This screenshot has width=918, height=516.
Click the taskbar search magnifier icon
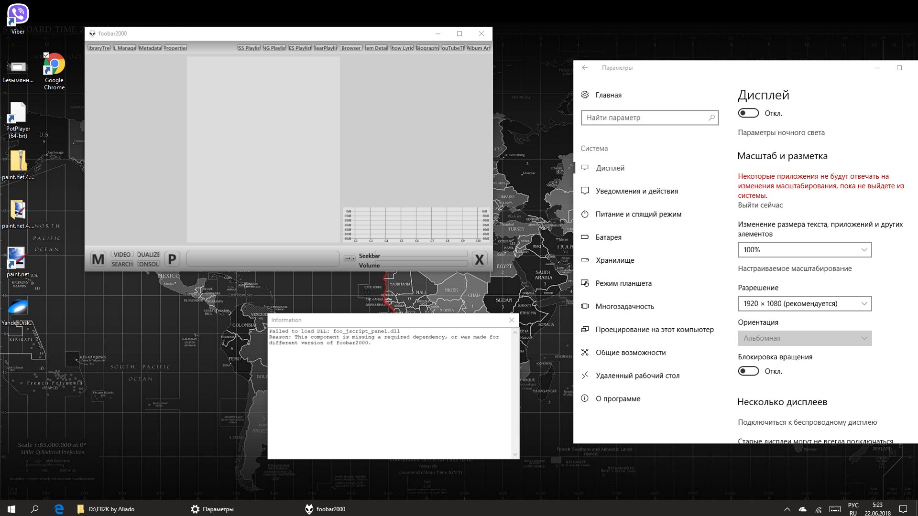pyautogui.click(x=34, y=509)
